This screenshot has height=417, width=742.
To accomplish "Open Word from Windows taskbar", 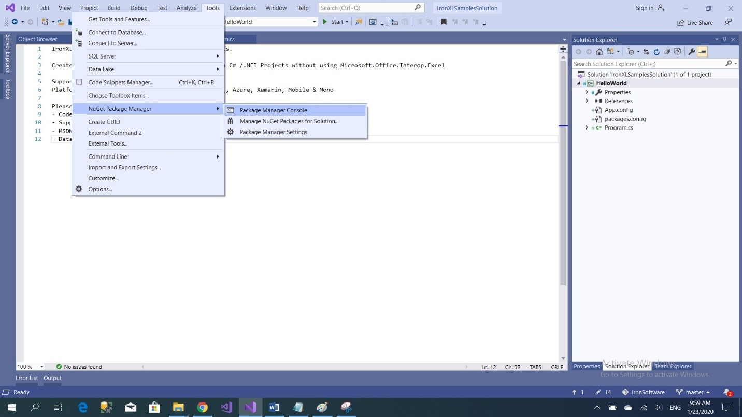I will 274,408.
